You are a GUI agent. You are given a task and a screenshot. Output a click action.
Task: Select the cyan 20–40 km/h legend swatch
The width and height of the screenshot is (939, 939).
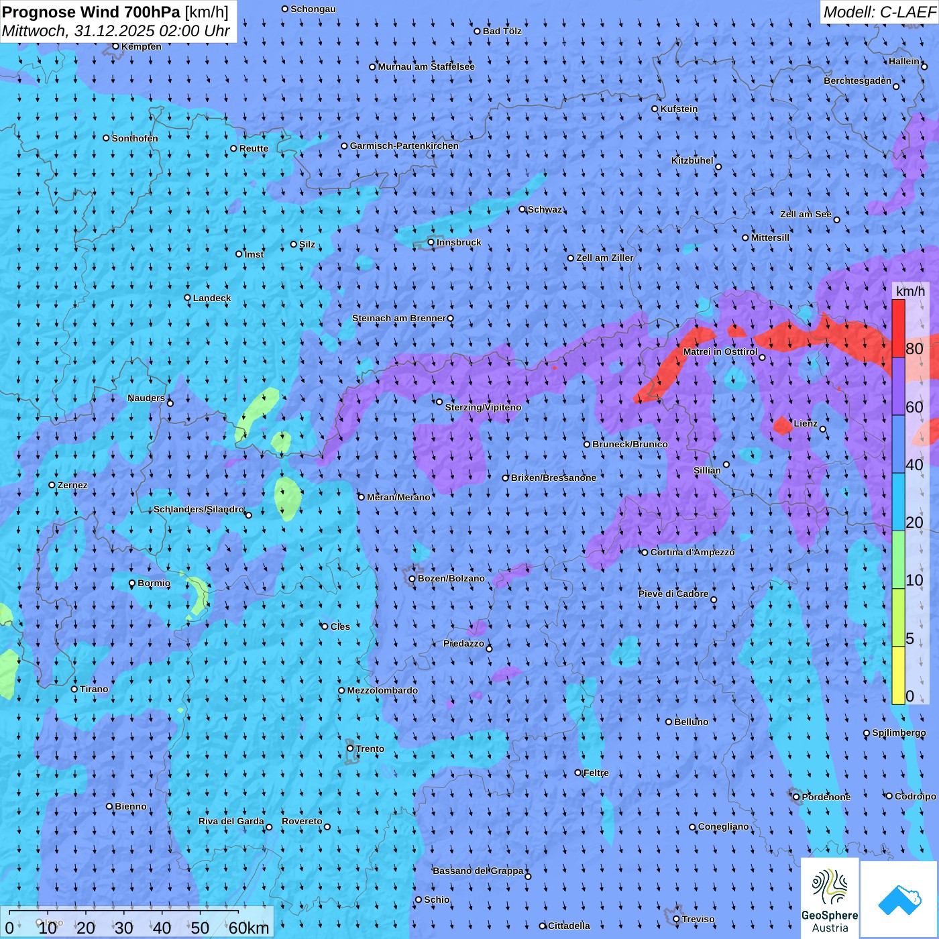tap(898, 502)
